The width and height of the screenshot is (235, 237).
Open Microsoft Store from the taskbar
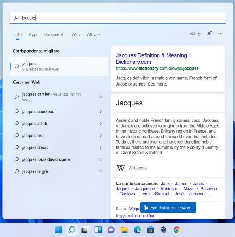click(x=150, y=230)
